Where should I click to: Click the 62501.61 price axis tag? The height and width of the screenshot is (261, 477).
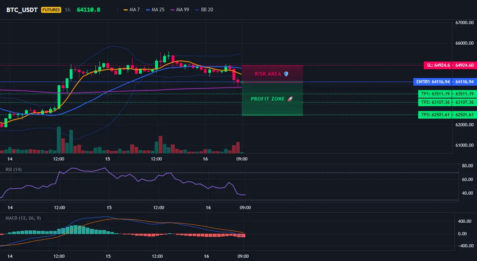(465, 115)
